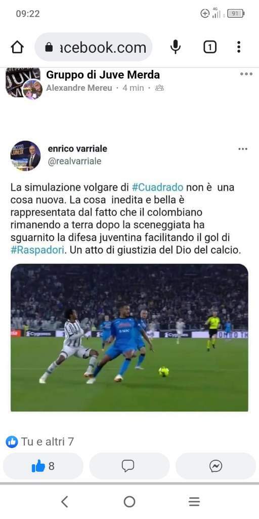This screenshot has width=259, height=519.
Task: Open Gruppo di Juve Merda group page
Action: 103,75
